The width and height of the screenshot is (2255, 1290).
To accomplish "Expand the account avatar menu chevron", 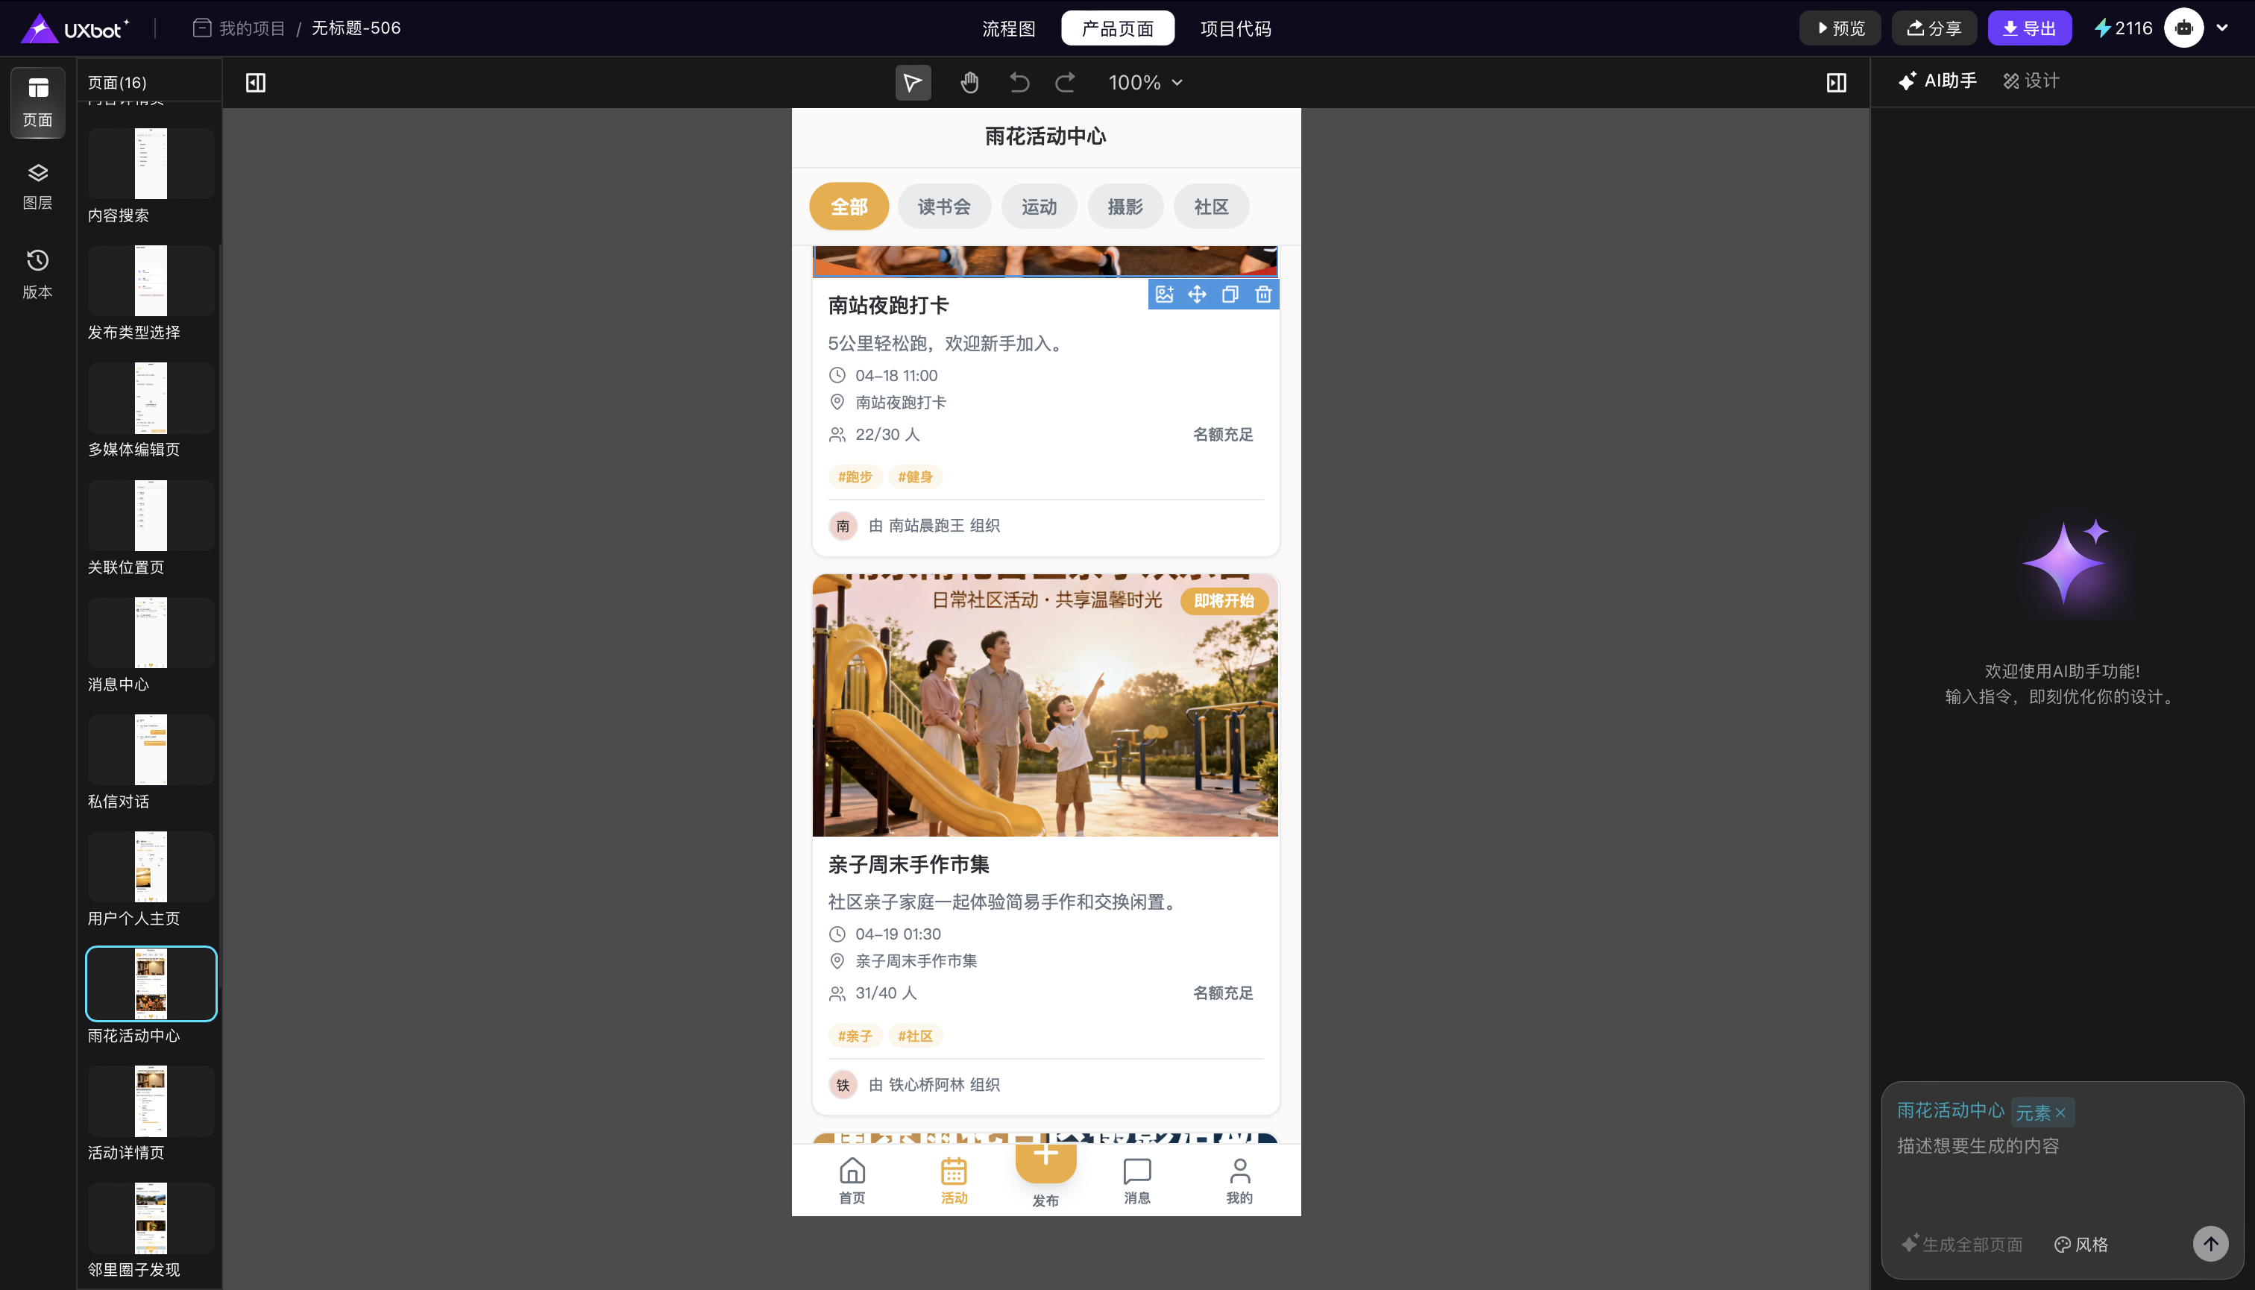I will click(x=2222, y=28).
